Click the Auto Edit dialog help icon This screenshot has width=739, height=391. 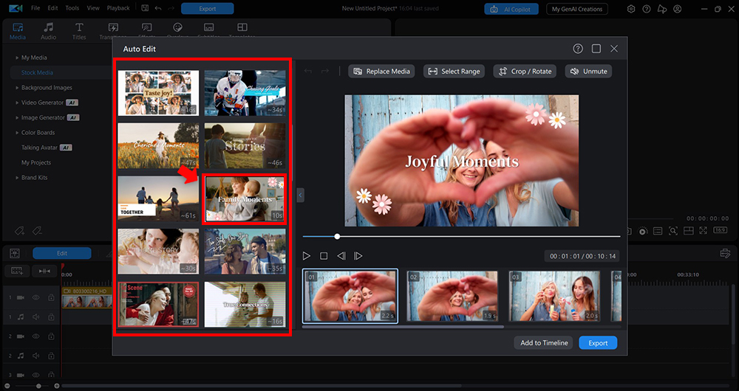578,49
